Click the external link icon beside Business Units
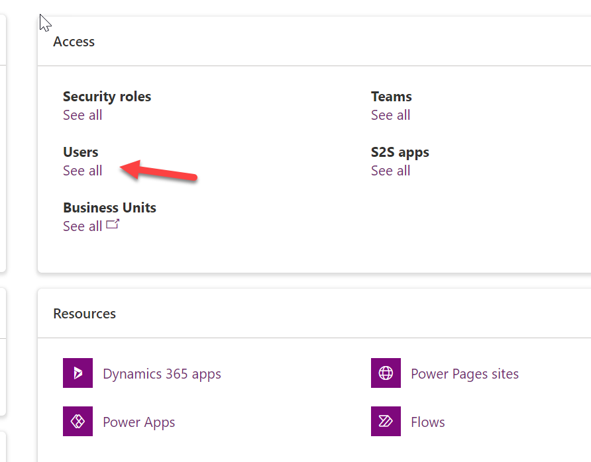This screenshot has width=591, height=462. coord(113,224)
